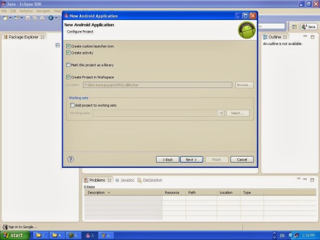Proceed with the Next button

pyautogui.click(x=191, y=159)
